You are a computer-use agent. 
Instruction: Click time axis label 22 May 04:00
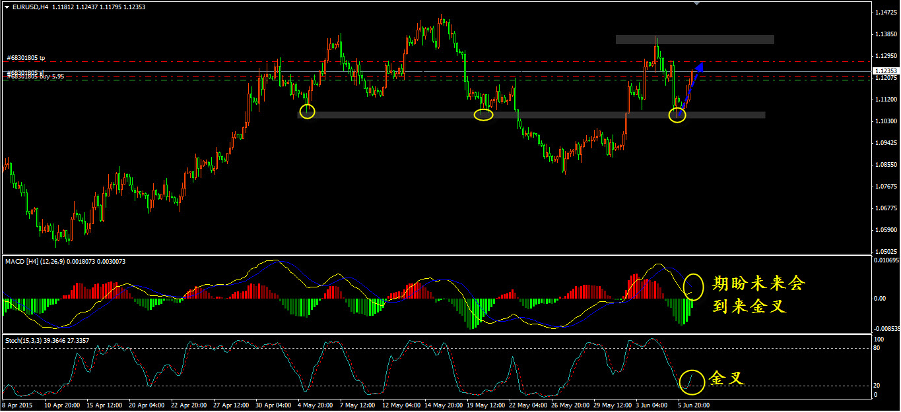coord(527,404)
